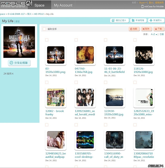Click the 分享此相簿 share album button
165x168 pixels.
click(x=19, y=63)
